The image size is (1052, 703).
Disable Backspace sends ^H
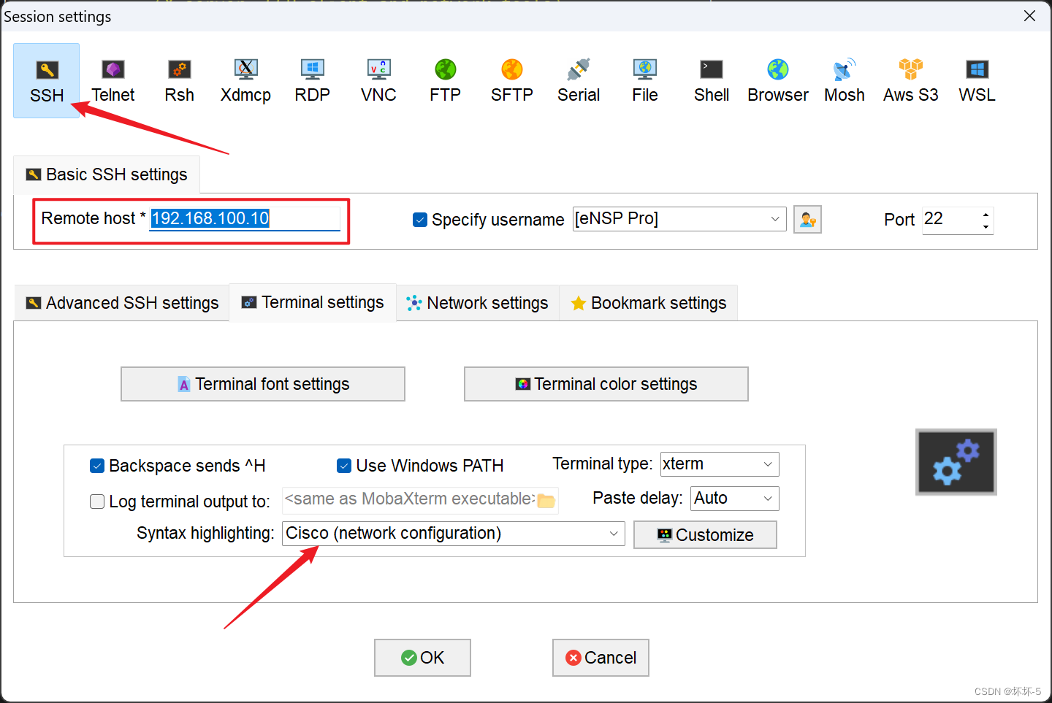[97, 465]
